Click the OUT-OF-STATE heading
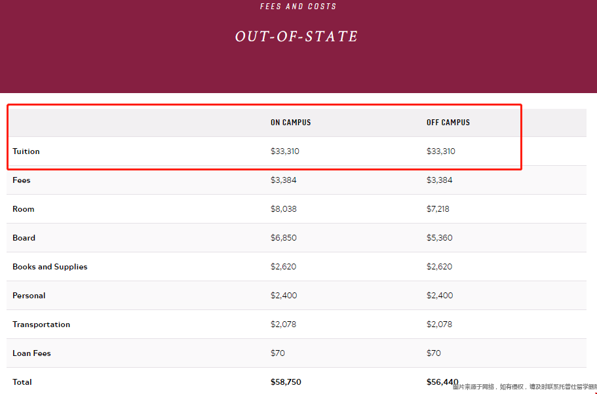The height and width of the screenshot is (394, 597). (296, 37)
